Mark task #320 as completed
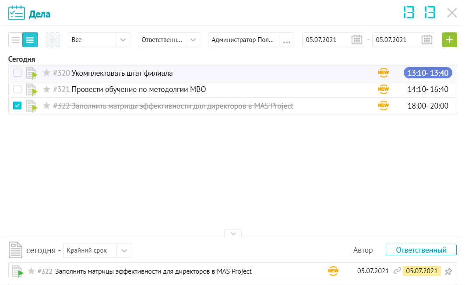465x285 pixels. coord(17,72)
